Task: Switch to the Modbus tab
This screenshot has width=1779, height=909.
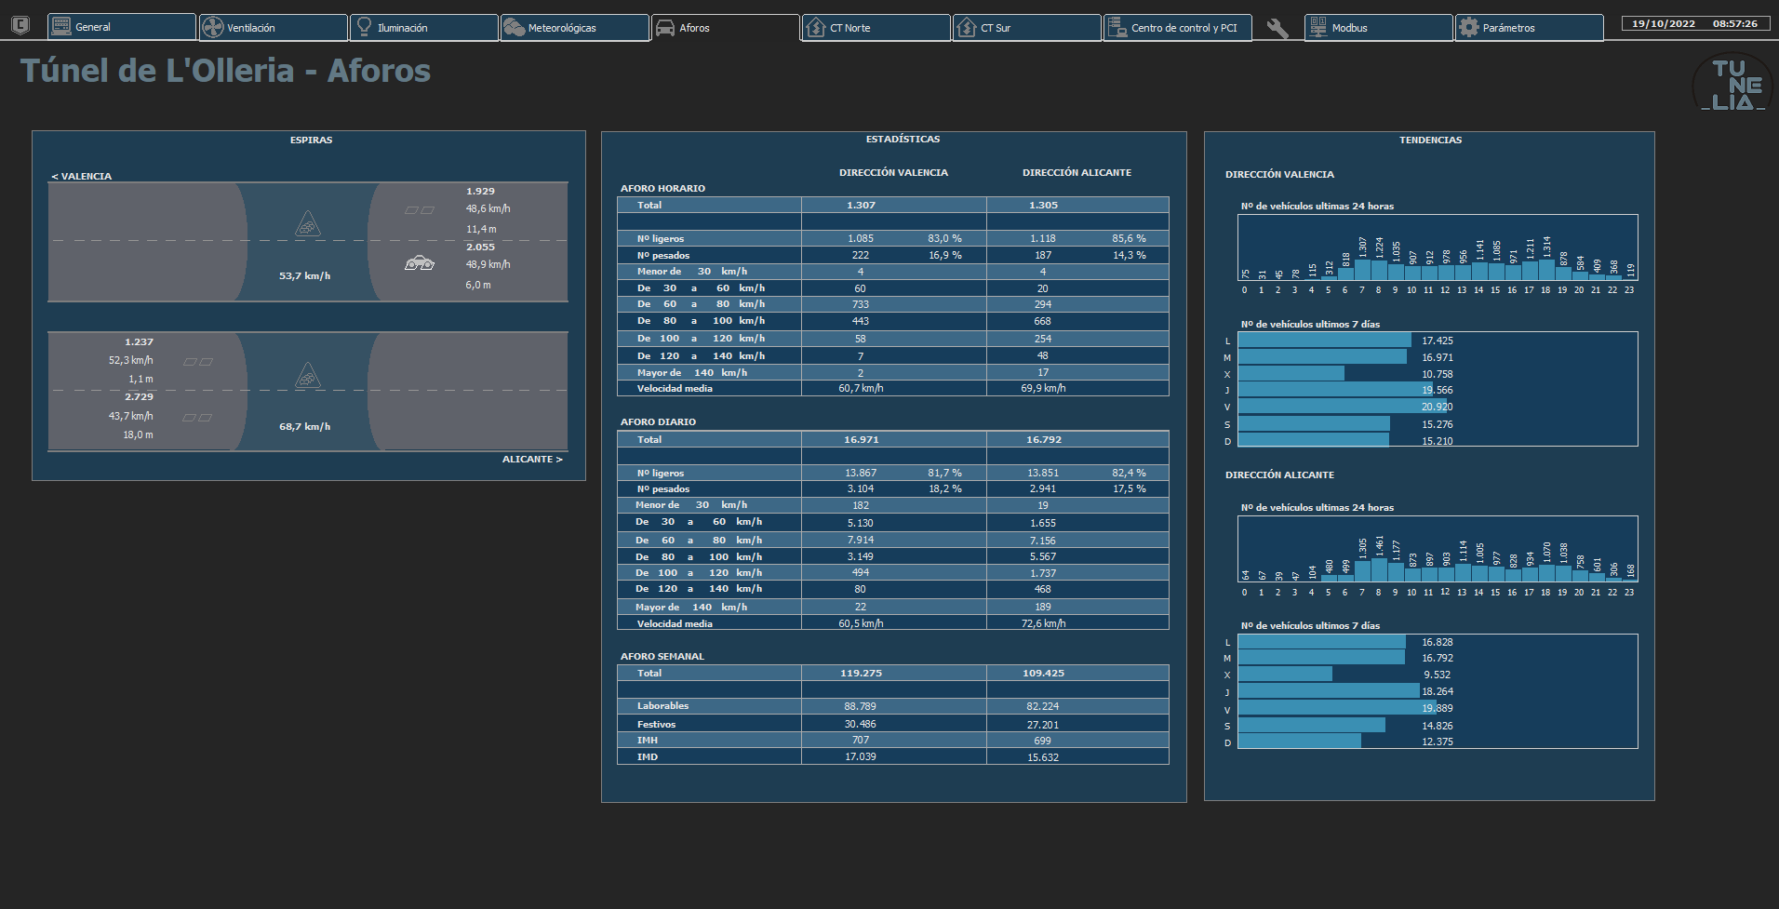Action: point(1379,28)
